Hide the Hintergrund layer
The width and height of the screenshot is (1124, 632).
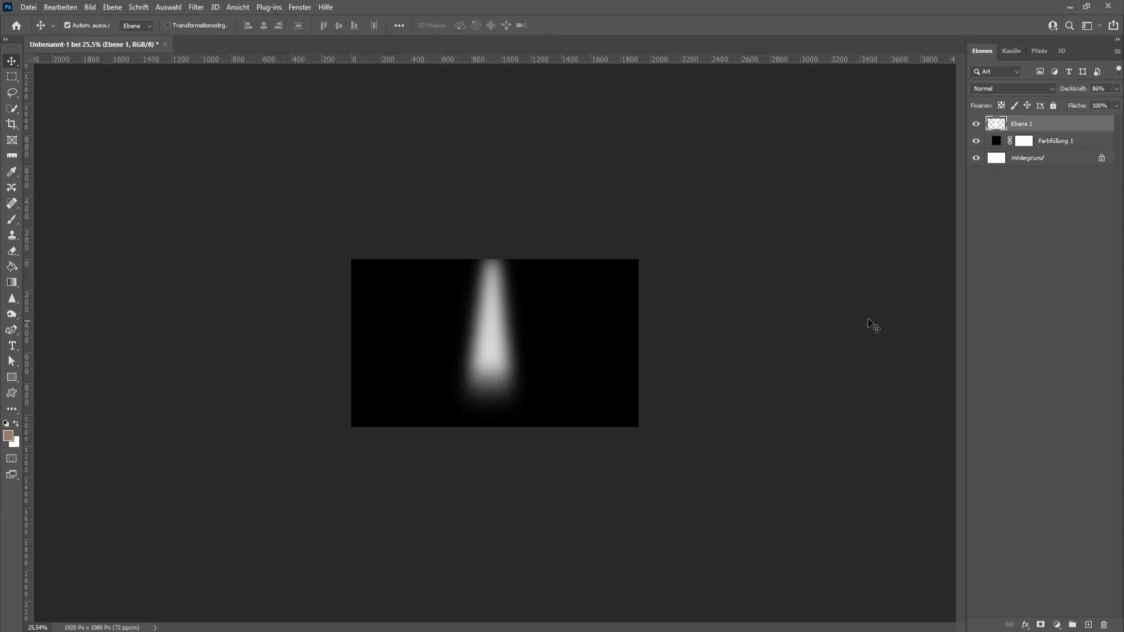(x=976, y=157)
